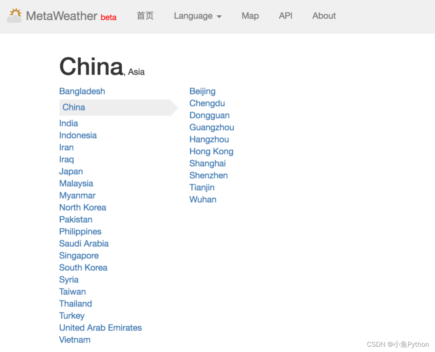Select Vietnam in the country list
This screenshot has height=352, width=435.
75,340
